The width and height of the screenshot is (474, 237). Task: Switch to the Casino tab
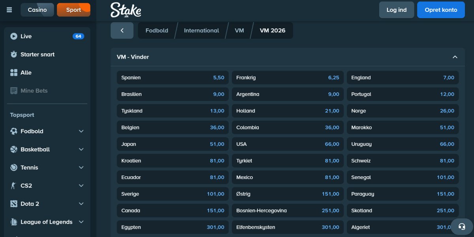[37, 10]
